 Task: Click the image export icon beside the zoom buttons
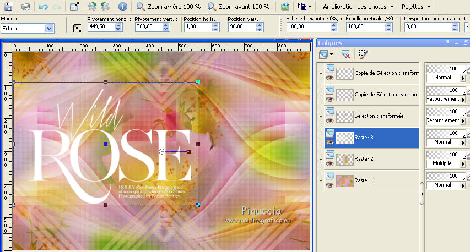coord(285,7)
